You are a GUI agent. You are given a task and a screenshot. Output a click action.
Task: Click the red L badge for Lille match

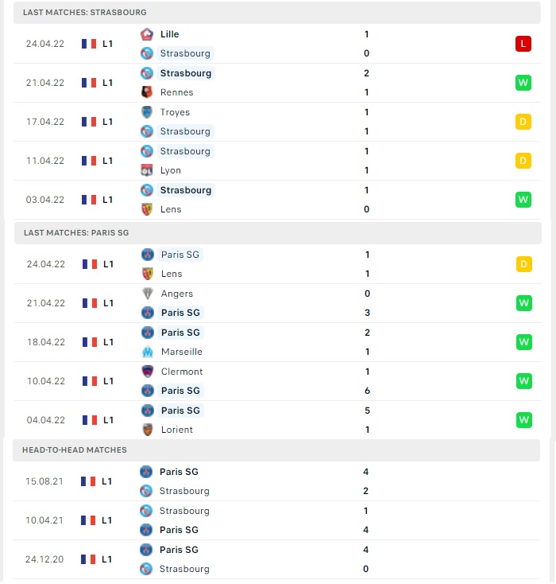[x=523, y=44]
